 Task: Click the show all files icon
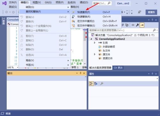[x=127, y=25]
